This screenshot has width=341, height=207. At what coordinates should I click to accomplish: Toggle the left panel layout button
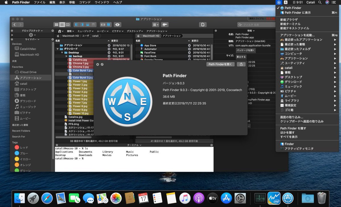pyautogui.click(x=76, y=25)
